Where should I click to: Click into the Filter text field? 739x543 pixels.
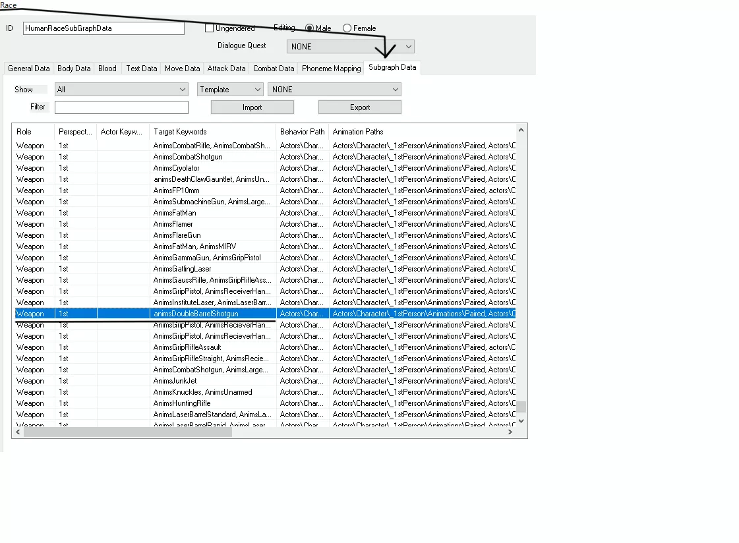click(x=121, y=107)
